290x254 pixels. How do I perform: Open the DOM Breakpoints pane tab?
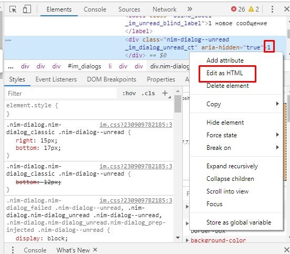[x=111, y=79]
